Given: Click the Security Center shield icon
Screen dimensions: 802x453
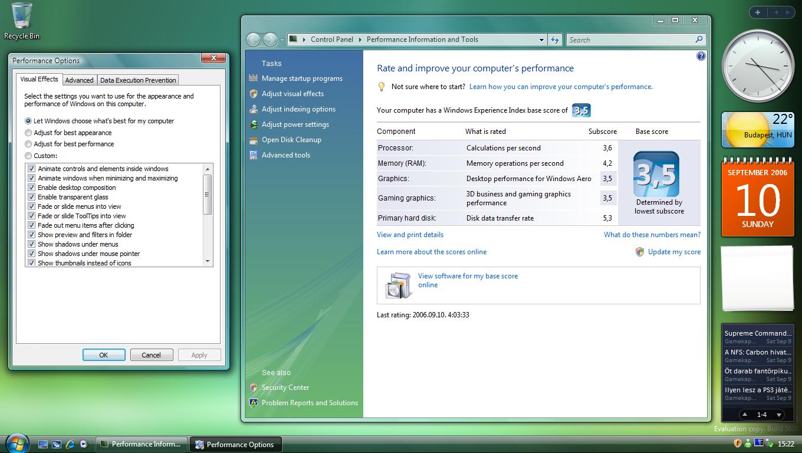Looking at the screenshot, I should tap(254, 388).
